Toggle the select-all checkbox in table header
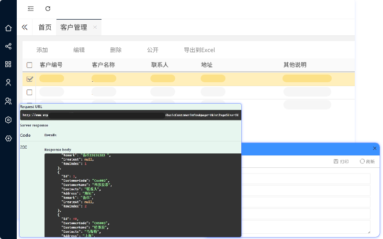This screenshot has width=383, height=239. click(x=30, y=65)
